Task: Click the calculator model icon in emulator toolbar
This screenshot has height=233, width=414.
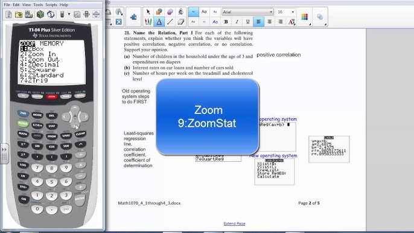Action: point(62,14)
